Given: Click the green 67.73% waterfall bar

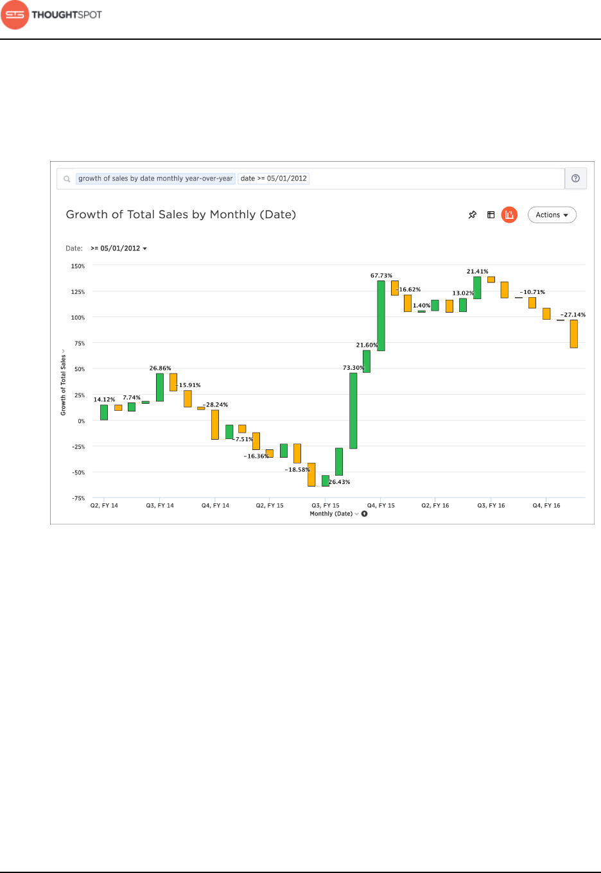Looking at the screenshot, I should pos(381,316).
